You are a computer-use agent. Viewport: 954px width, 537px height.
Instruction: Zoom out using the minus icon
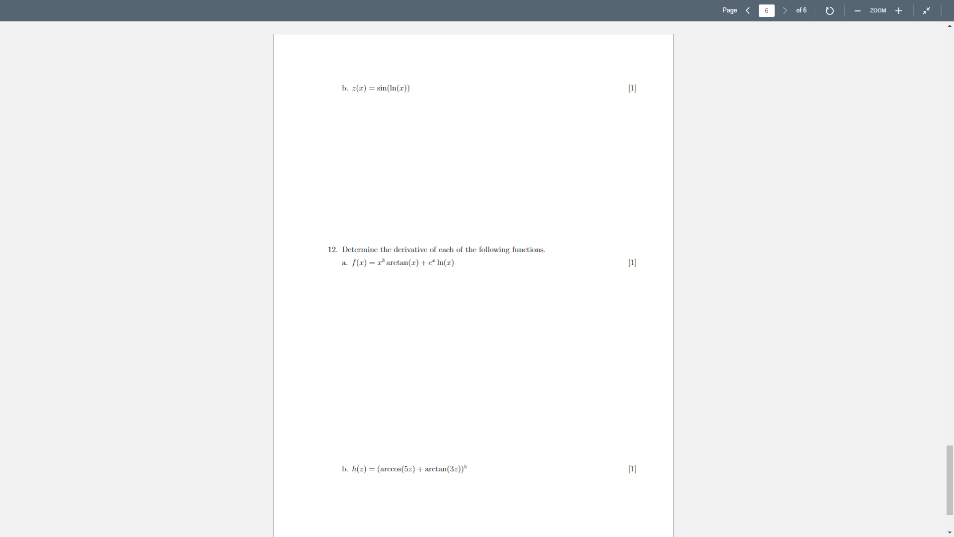point(857,10)
